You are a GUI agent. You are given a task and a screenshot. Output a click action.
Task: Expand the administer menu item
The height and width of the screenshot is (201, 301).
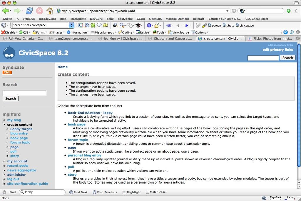4,175
